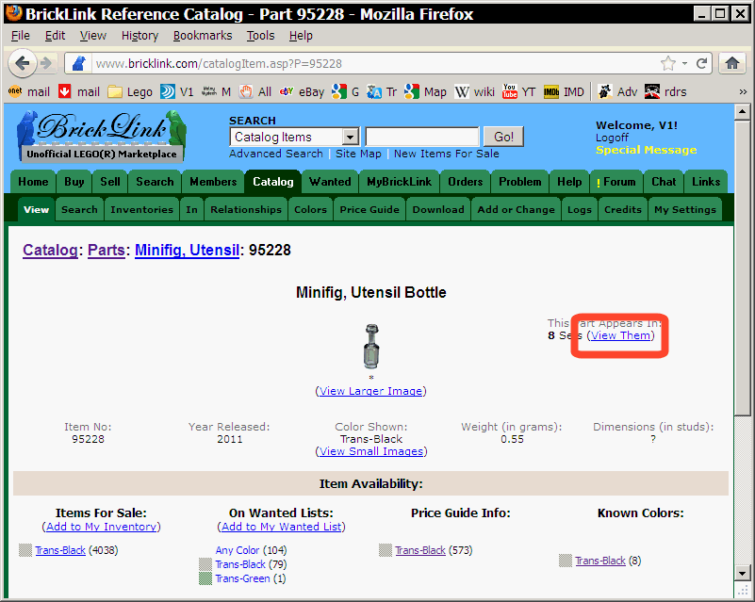
Task: Open the rdrs bookmark
Action: [665, 91]
